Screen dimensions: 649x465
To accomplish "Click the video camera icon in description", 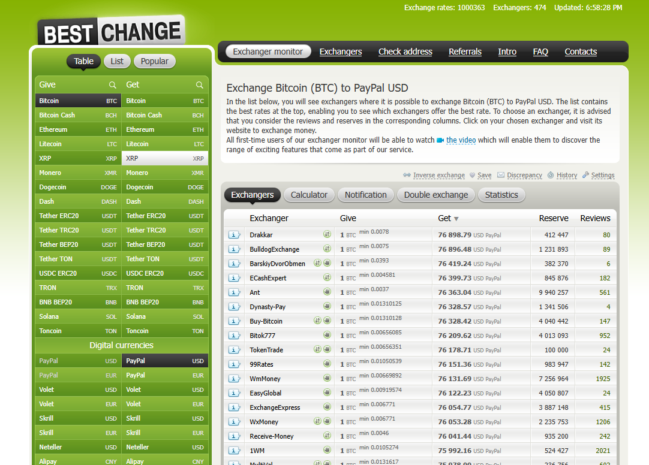I will coord(440,140).
